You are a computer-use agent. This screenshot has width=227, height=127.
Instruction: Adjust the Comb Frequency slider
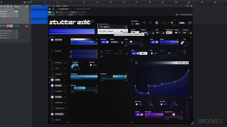pyautogui.click(x=84, y=77)
